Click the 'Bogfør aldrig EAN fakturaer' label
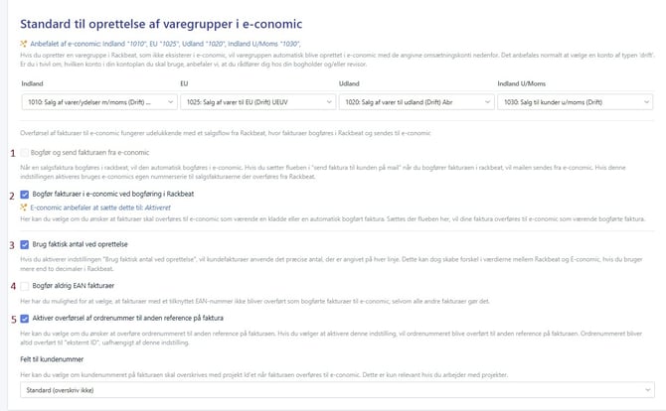This screenshot has width=666, height=411. pyautogui.click(x=73, y=286)
